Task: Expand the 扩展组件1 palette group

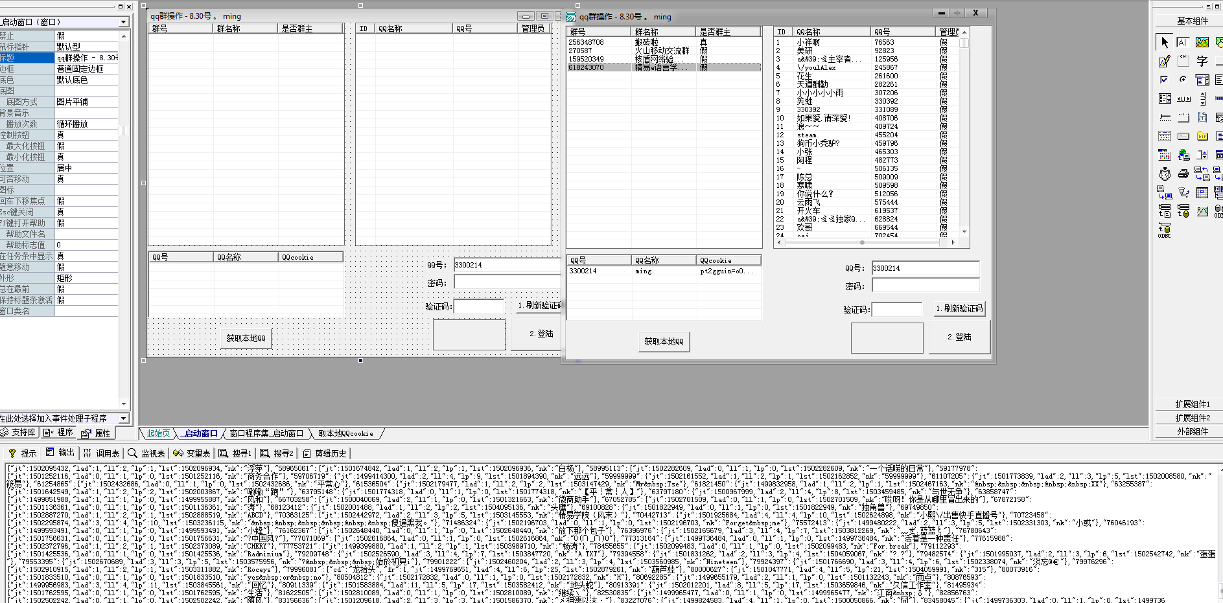Action: pyautogui.click(x=1192, y=404)
